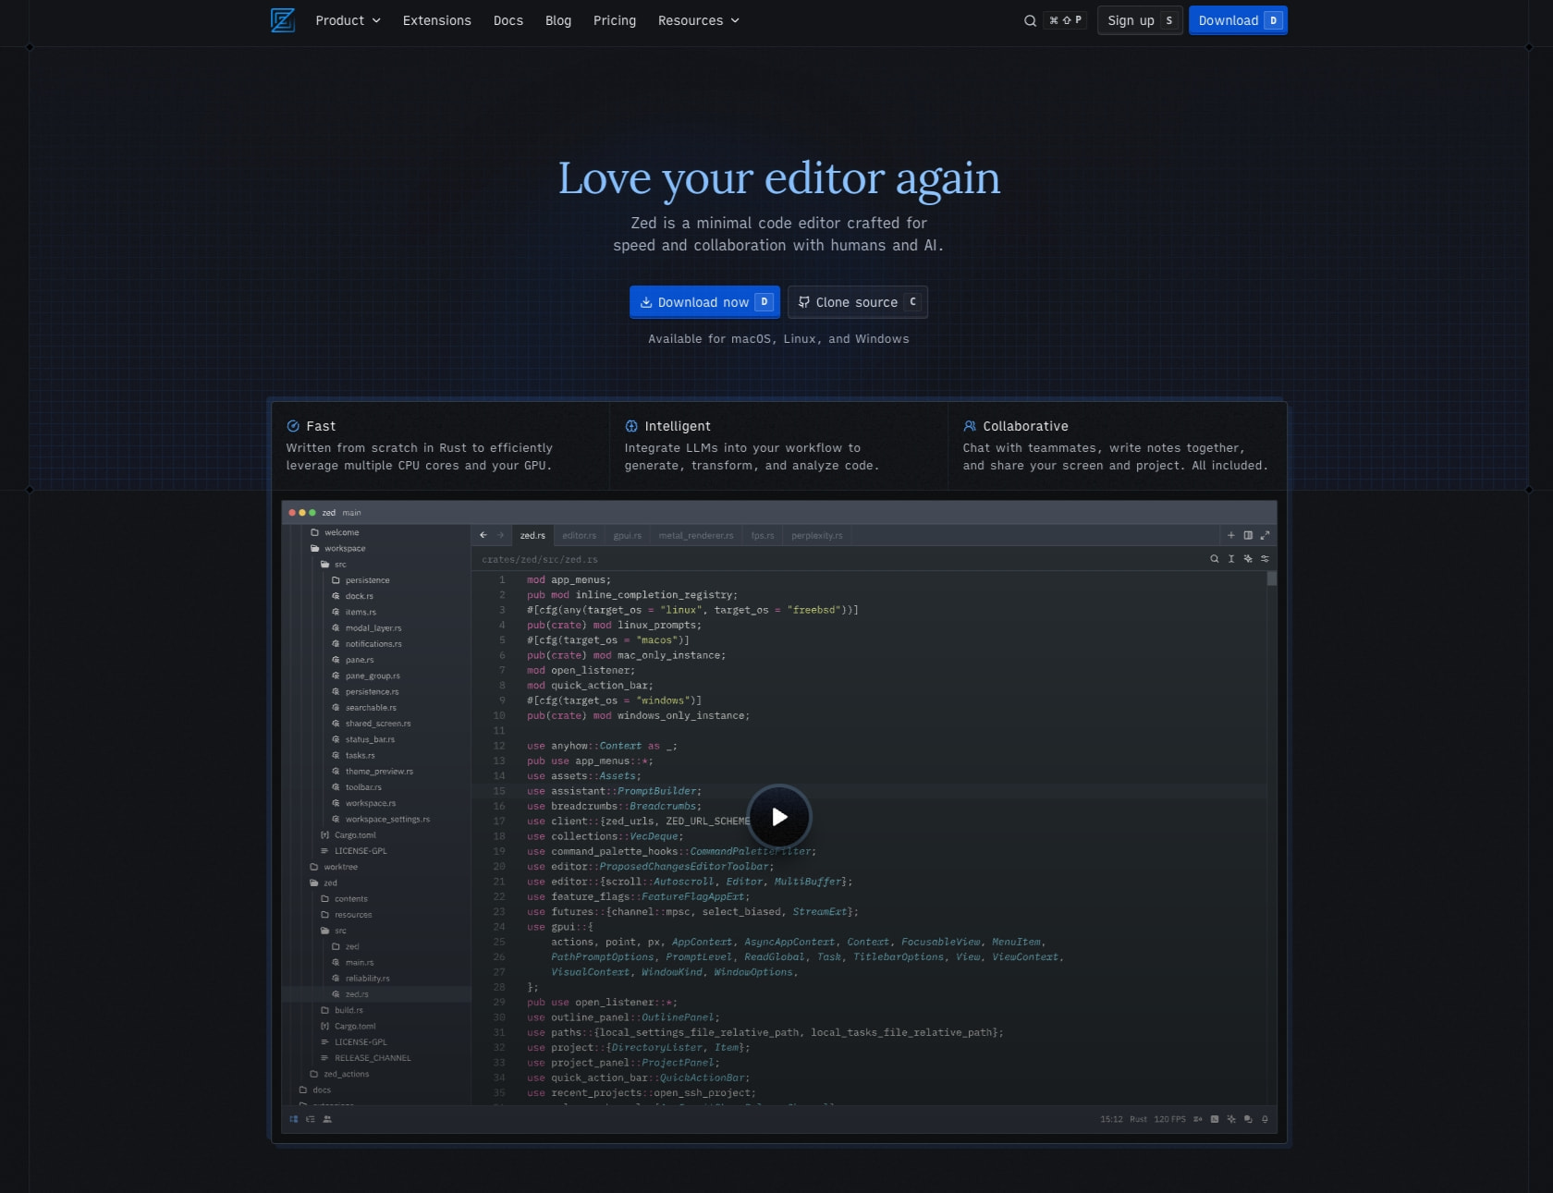
Task: Play the editor demo video
Action: [779, 817]
